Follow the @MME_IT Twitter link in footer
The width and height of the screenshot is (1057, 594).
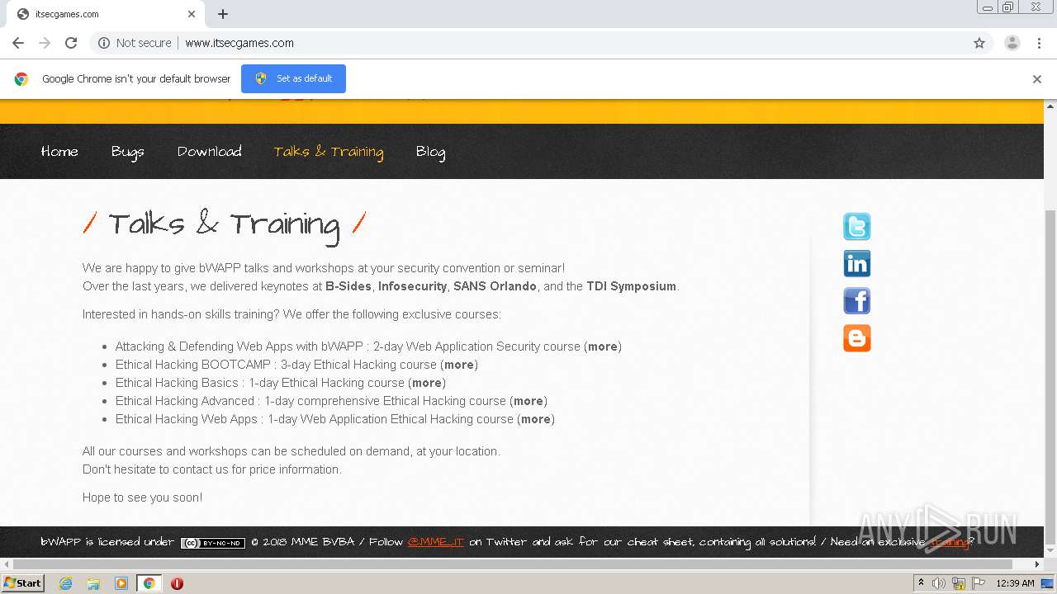click(435, 542)
